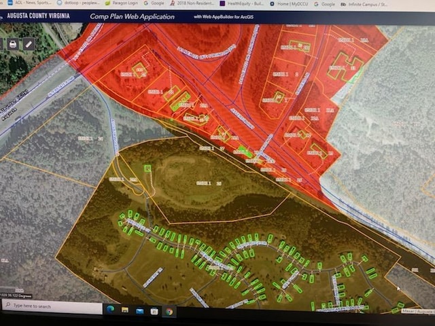Open the Infinite Campus bookmark

pos(364,4)
